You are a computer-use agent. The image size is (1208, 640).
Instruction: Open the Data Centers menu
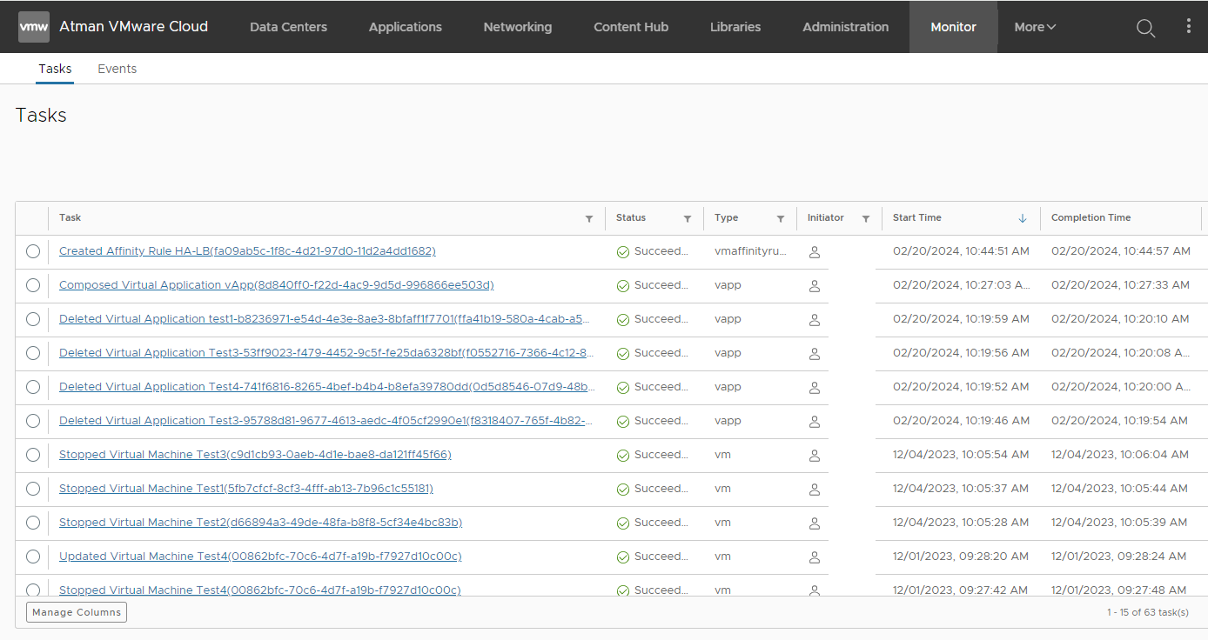(288, 27)
